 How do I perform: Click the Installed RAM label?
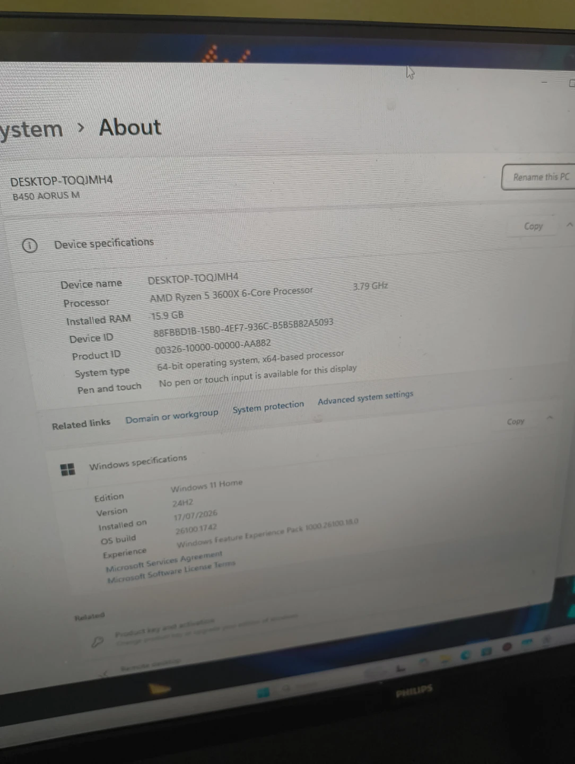pyautogui.click(x=98, y=320)
